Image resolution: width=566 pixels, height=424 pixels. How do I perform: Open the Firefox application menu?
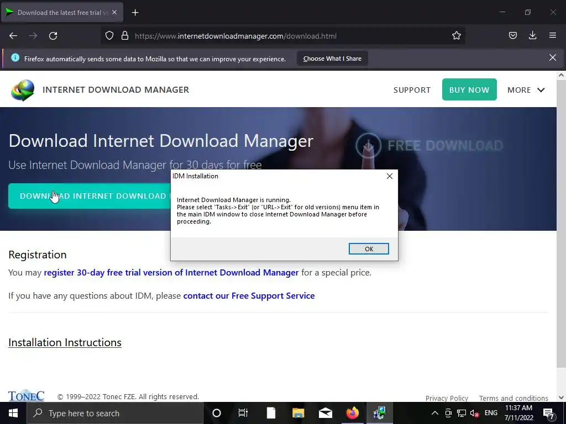pyautogui.click(x=552, y=35)
